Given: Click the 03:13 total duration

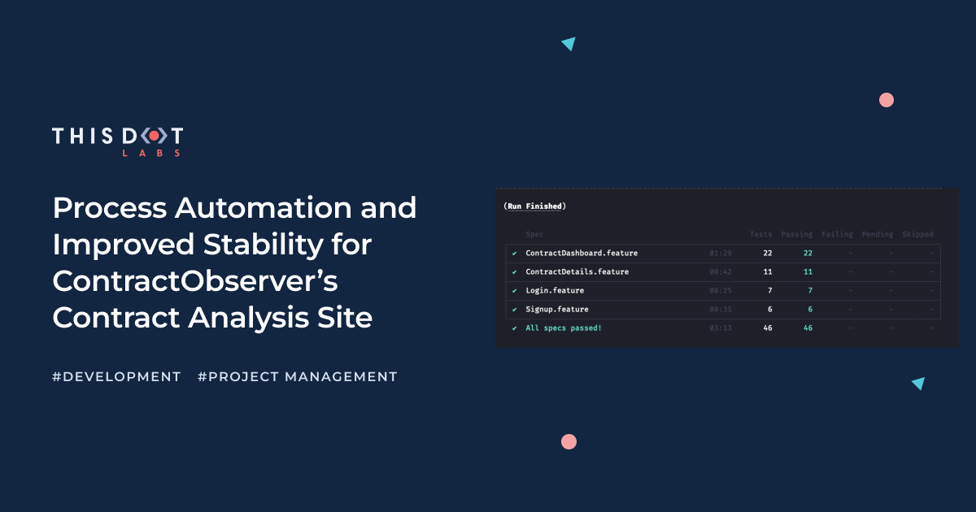Looking at the screenshot, I should pyautogui.click(x=721, y=328).
